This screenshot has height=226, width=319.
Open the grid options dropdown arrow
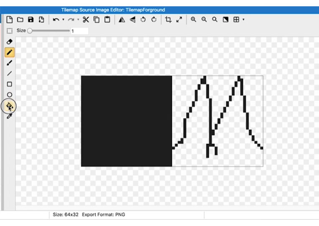243,20
